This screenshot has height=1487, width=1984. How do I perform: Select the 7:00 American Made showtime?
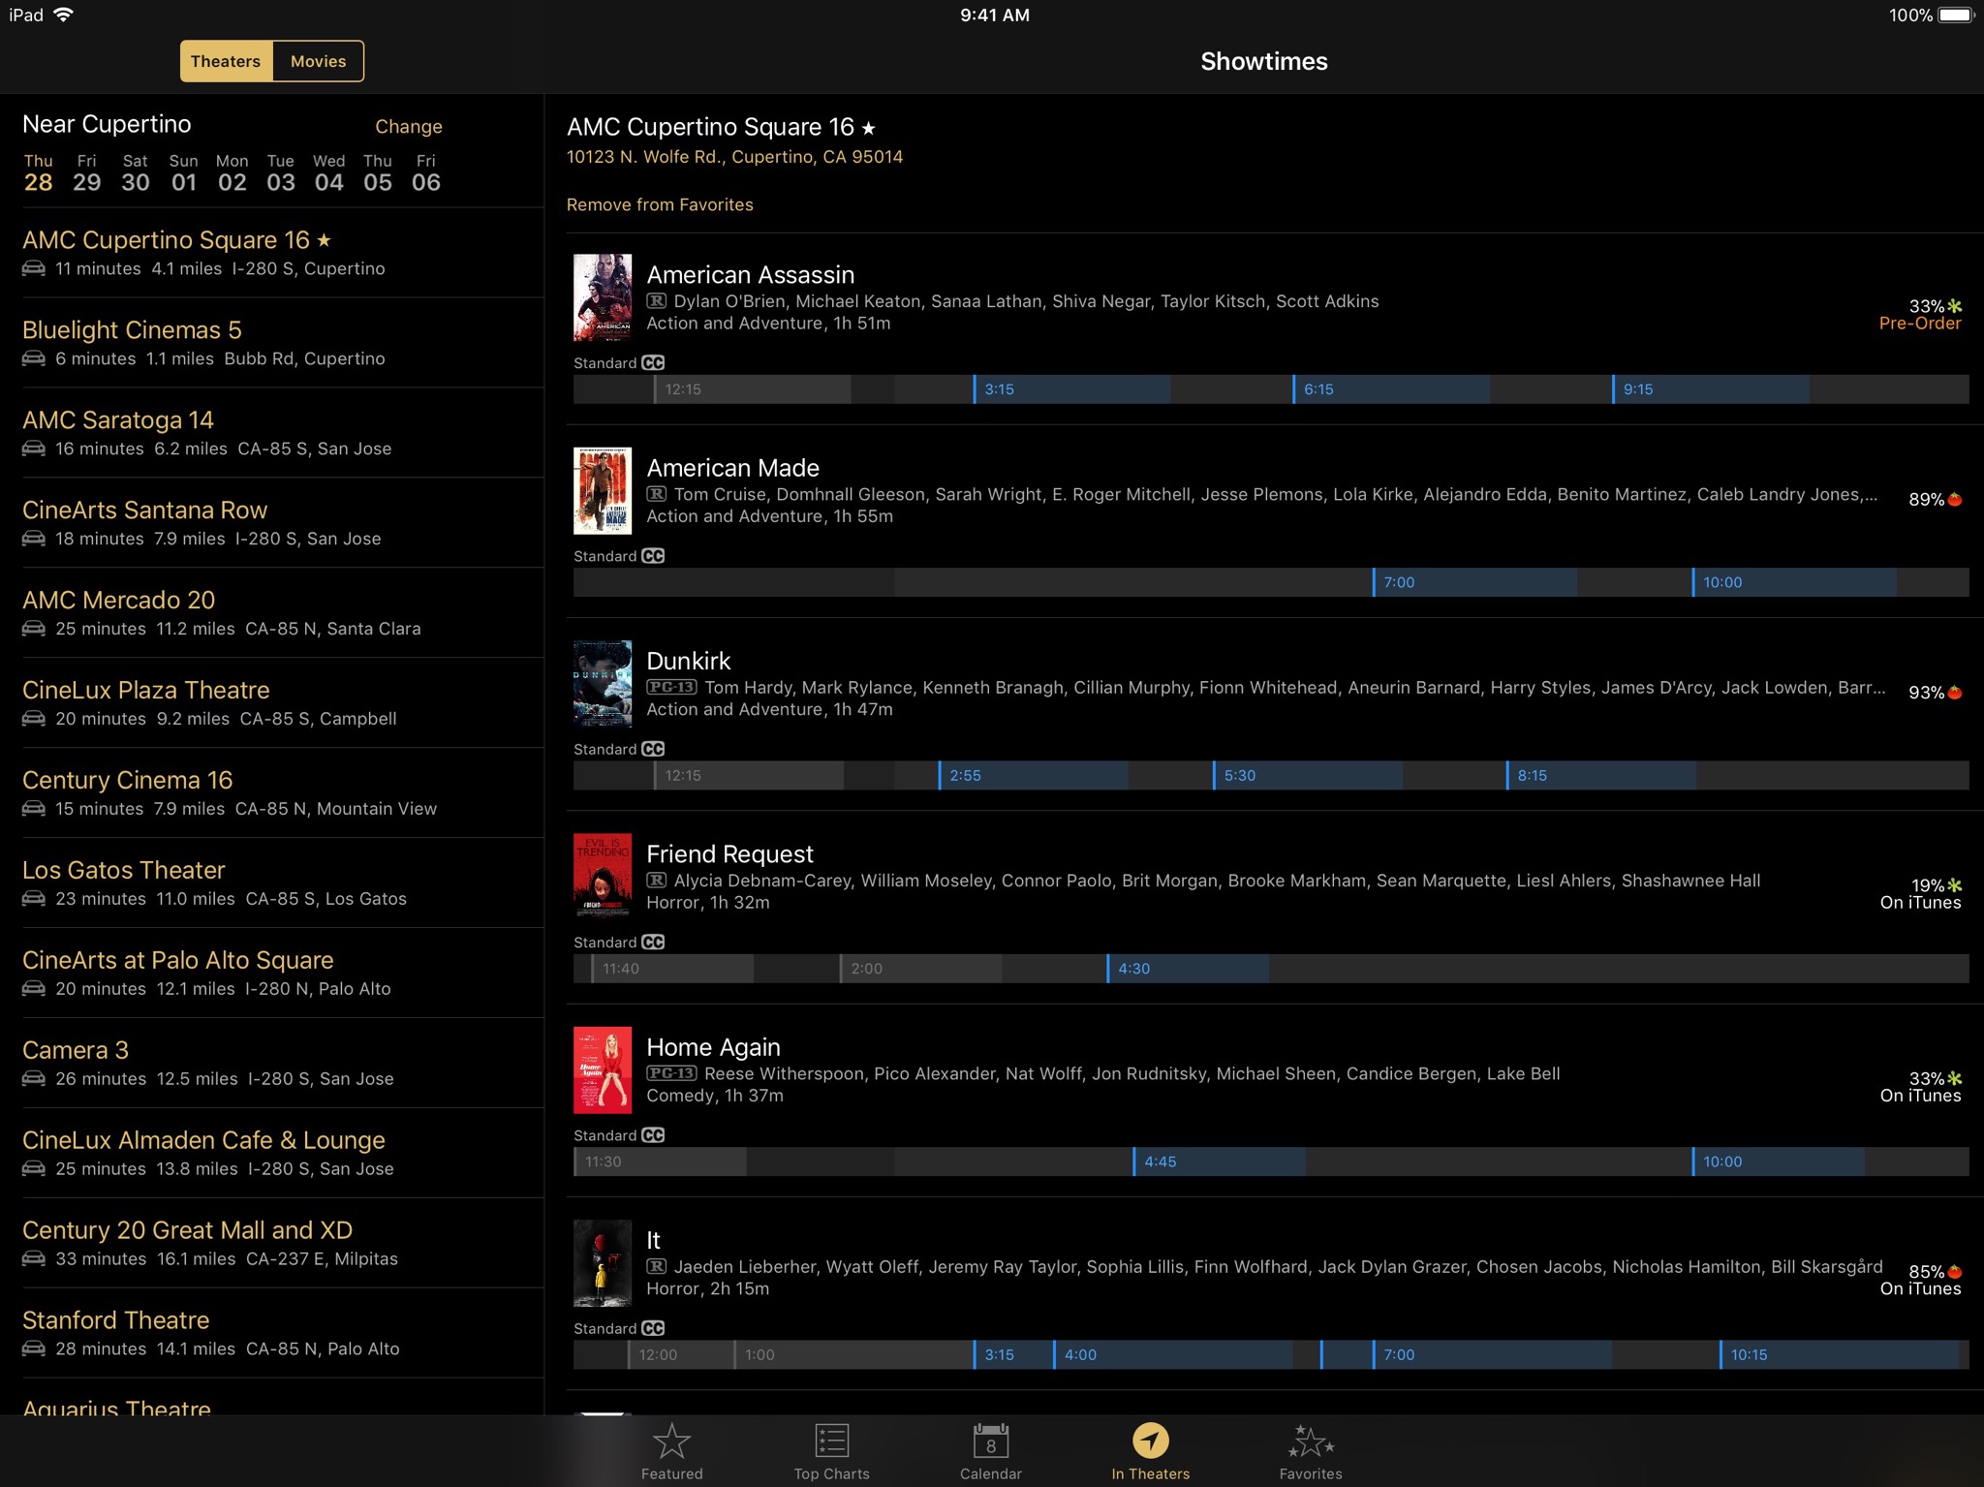(x=1474, y=582)
